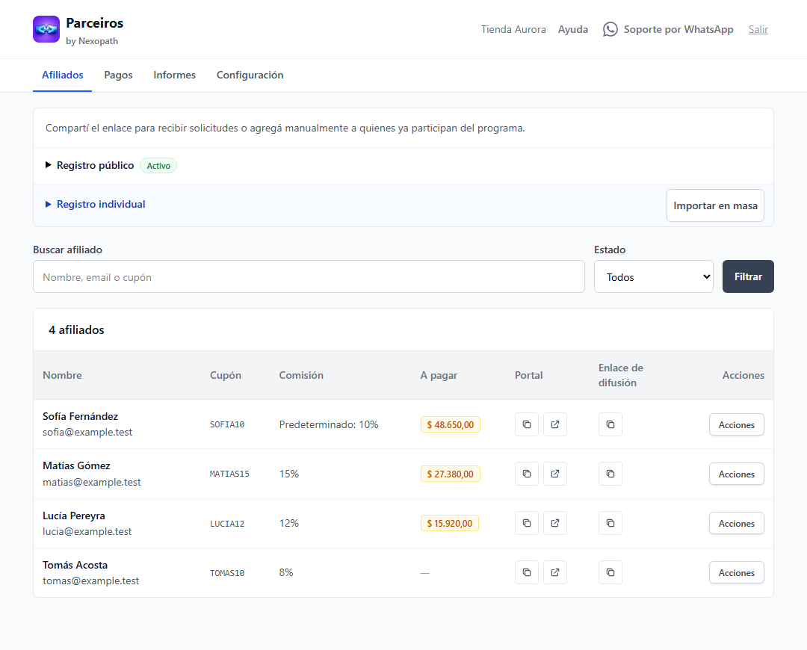Viewport: 807px width, 650px height.
Task: Copy the portal link for Matías Gómez
Action: [x=527, y=474]
